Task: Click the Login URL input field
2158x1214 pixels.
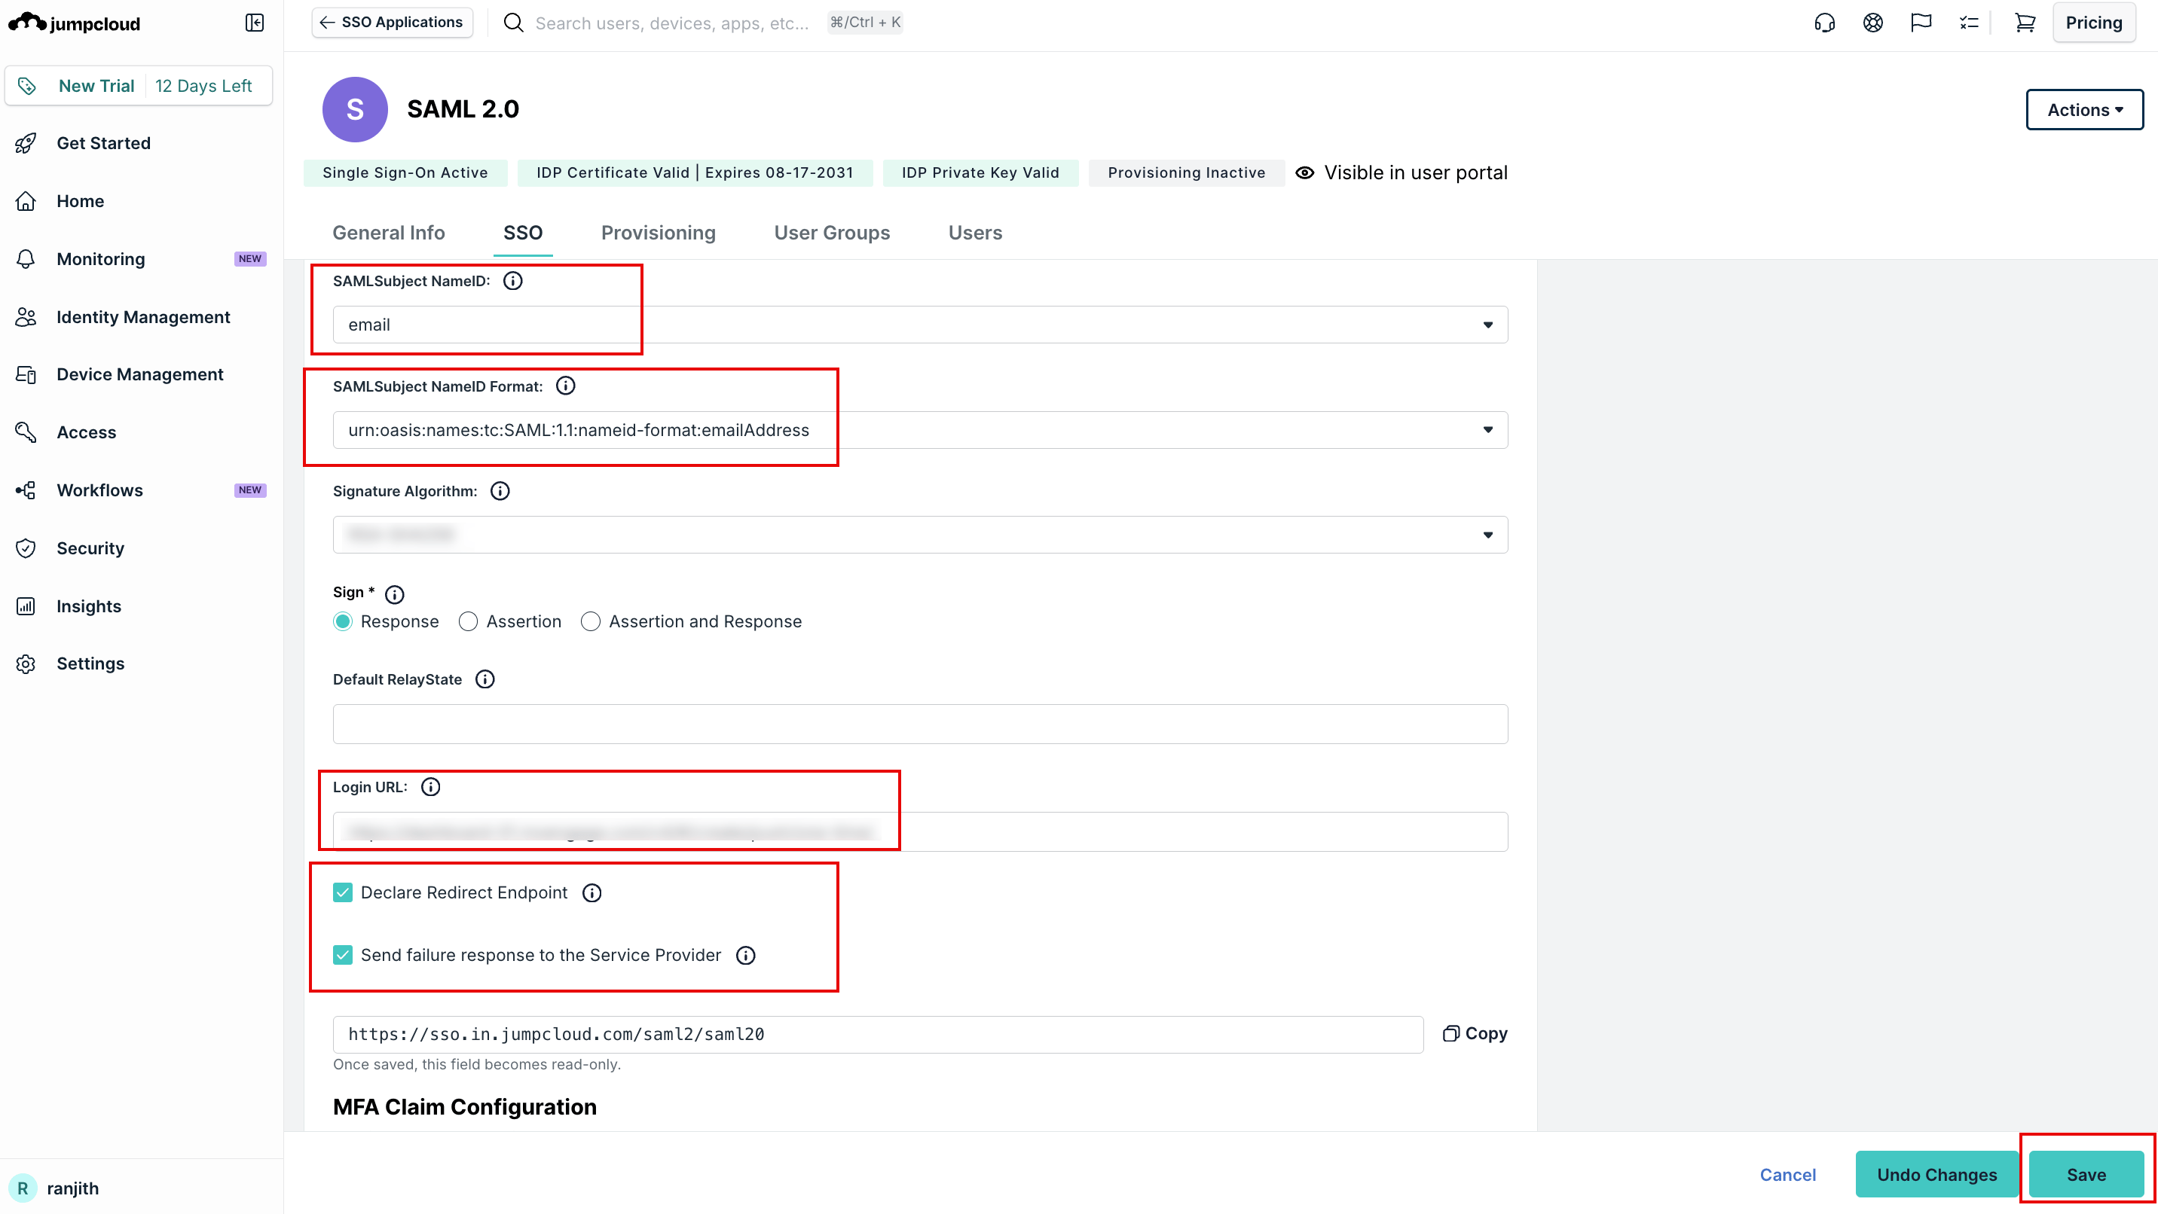Action: (x=920, y=831)
